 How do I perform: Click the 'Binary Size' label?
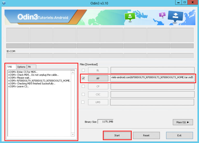(91, 122)
